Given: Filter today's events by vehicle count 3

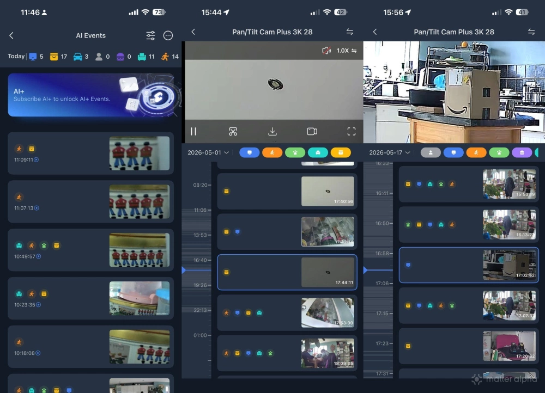Looking at the screenshot, I should [x=81, y=57].
